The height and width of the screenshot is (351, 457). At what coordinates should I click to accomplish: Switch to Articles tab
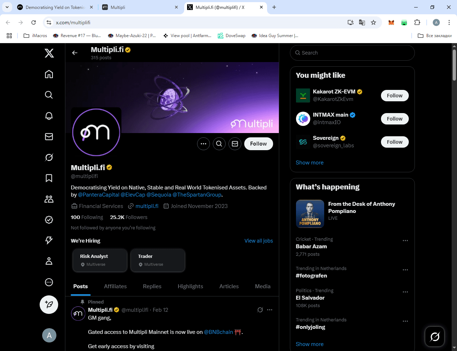229,286
